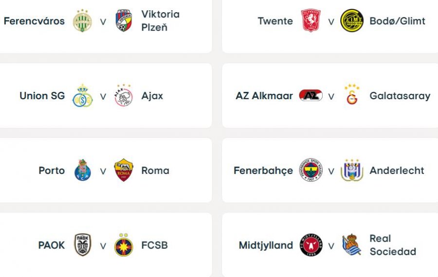Click the Porto club badge
438x277 pixels.
pos(82,170)
